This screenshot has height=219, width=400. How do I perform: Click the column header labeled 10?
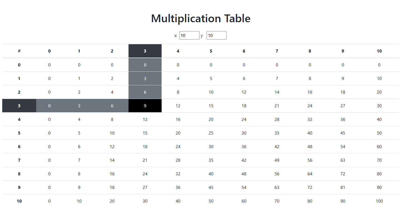(379, 51)
